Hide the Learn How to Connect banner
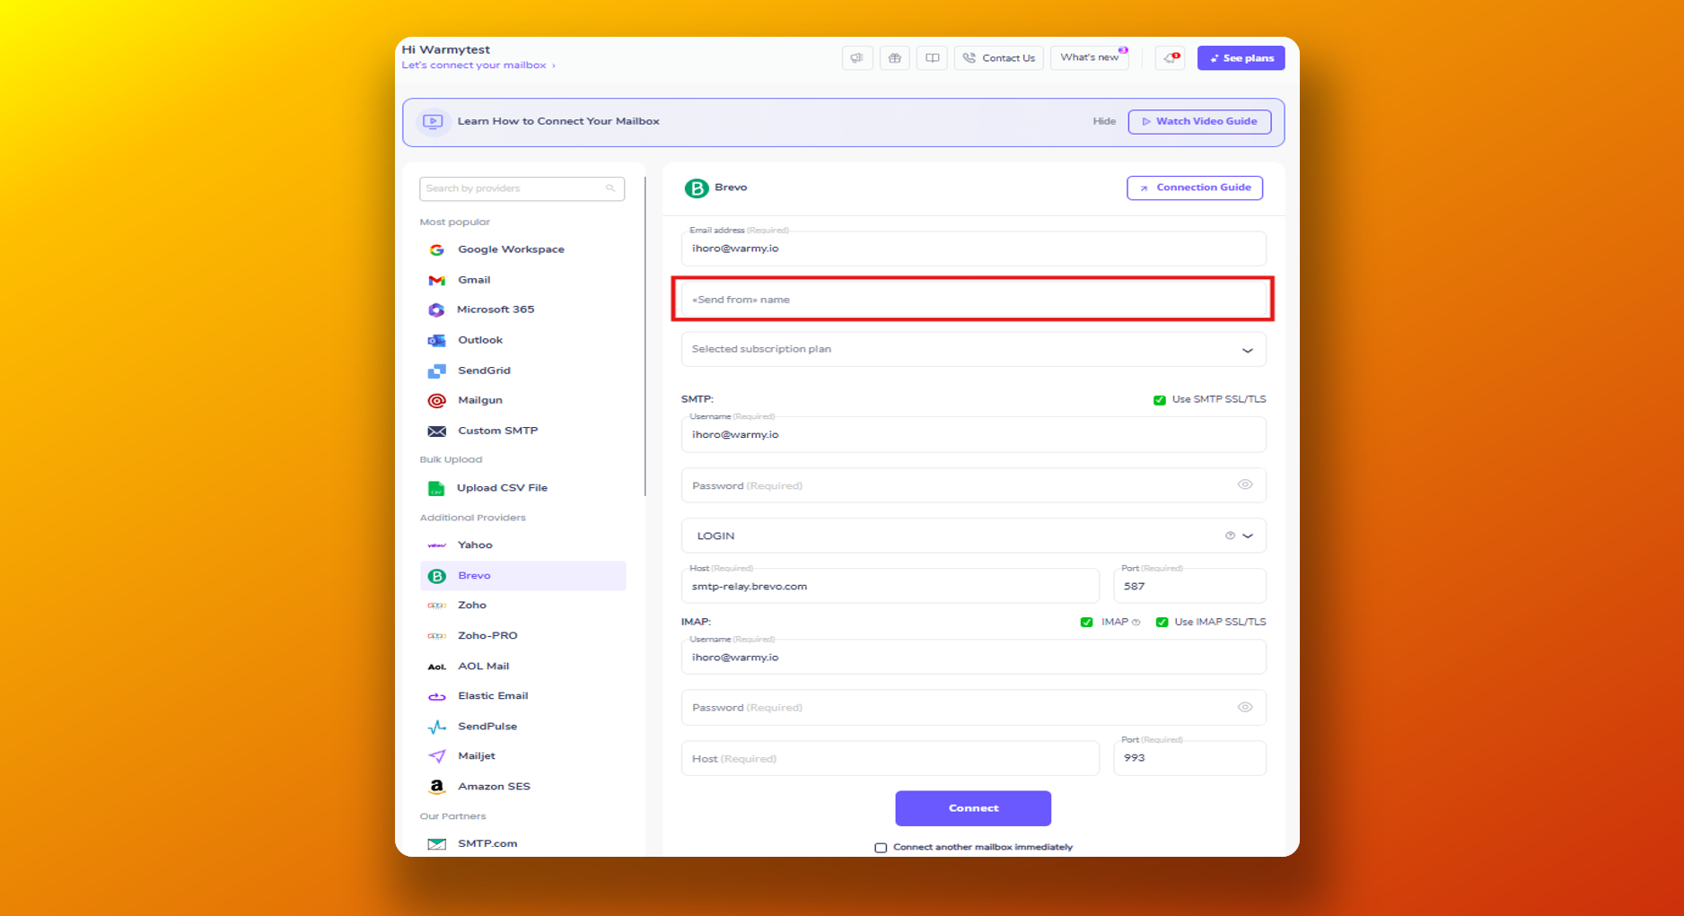The height and width of the screenshot is (916, 1684). click(1104, 121)
